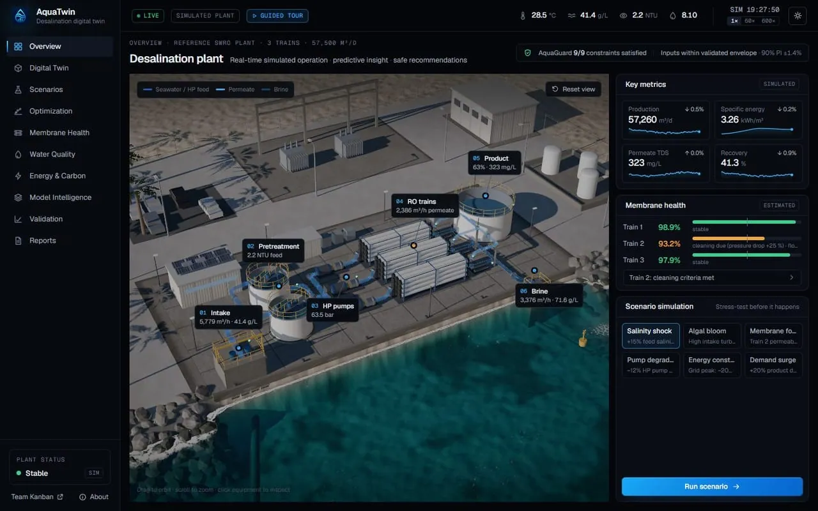Open the Overview page in sidebar
Viewport: 818px width, 511px height.
(x=60, y=47)
